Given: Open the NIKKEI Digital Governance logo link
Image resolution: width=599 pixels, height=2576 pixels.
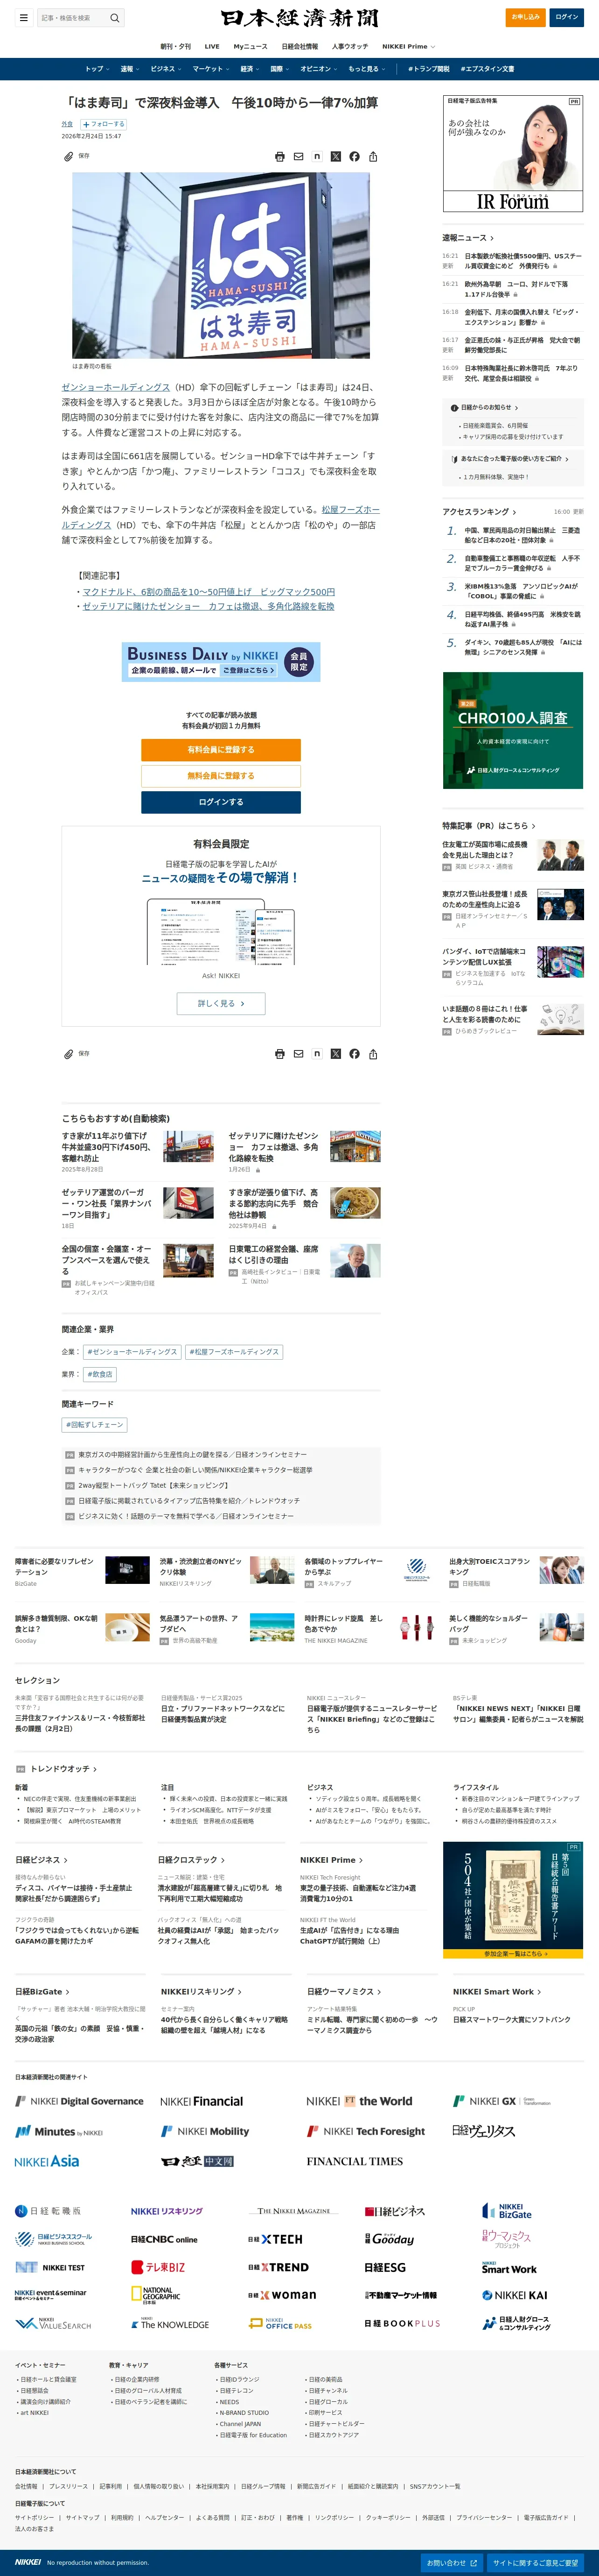Looking at the screenshot, I should coord(79,2102).
